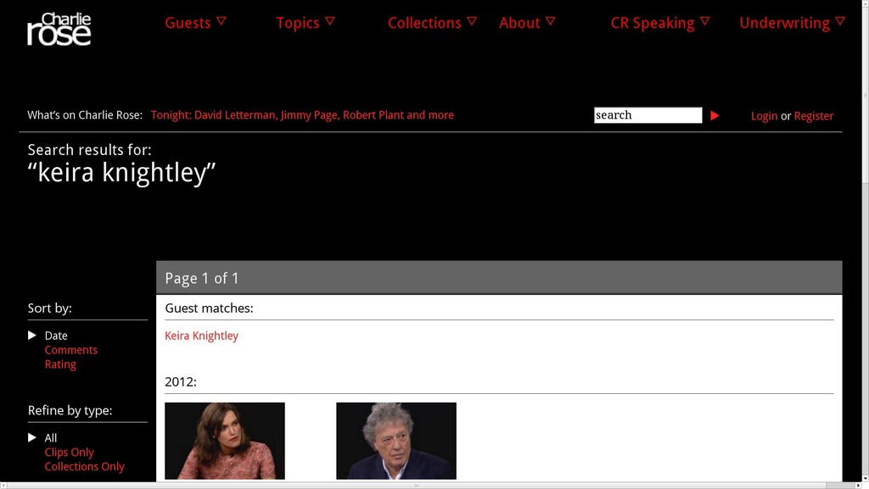Viewport: 869px width, 489px height.
Task: Click the vertical scrollbar down arrow
Action: point(865,478)
